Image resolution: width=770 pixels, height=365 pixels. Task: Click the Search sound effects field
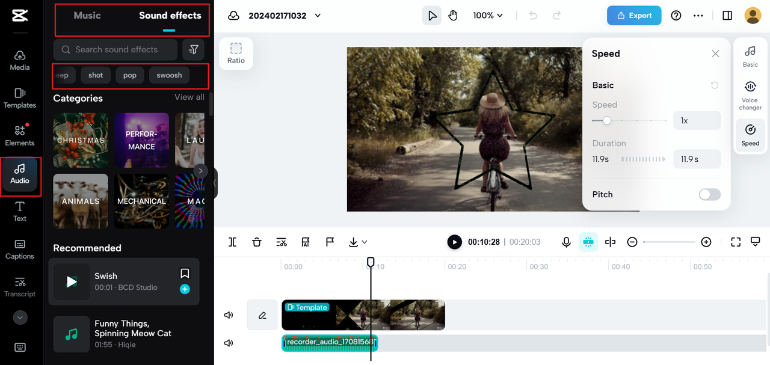point(115,50)
